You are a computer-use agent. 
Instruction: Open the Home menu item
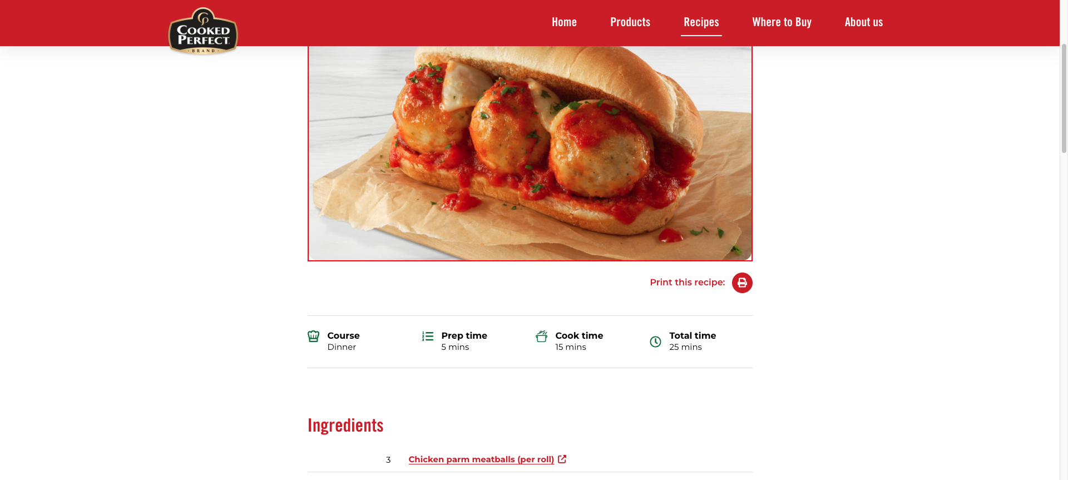point(564,22)
